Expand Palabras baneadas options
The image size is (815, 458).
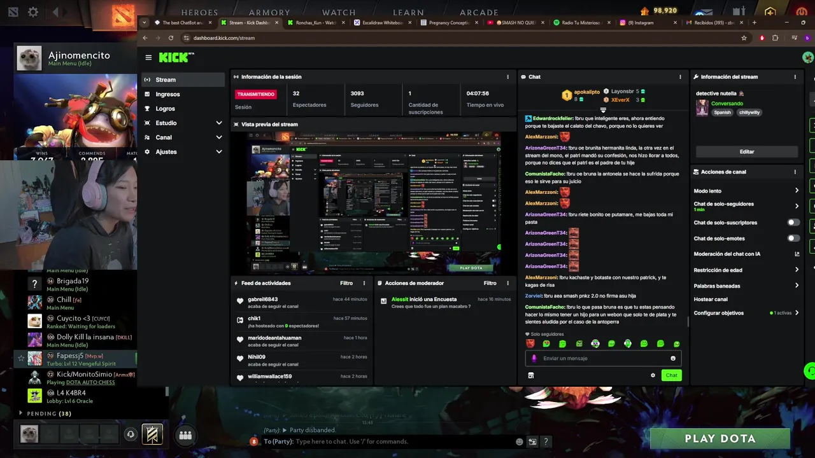pos(797,286)
